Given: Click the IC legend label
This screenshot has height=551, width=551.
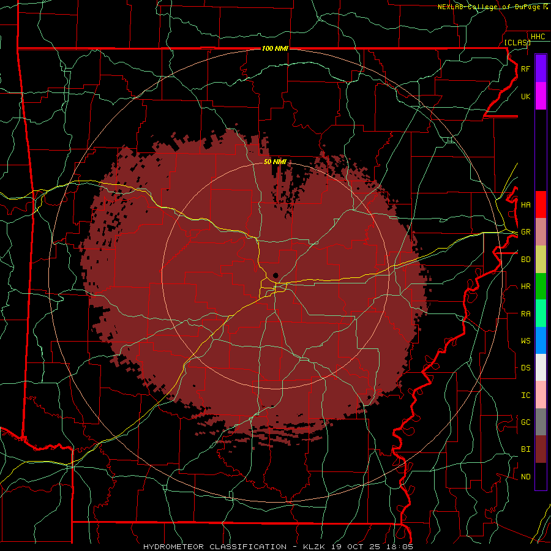Looking at the screenshot, I should click(x=525, y=395).
